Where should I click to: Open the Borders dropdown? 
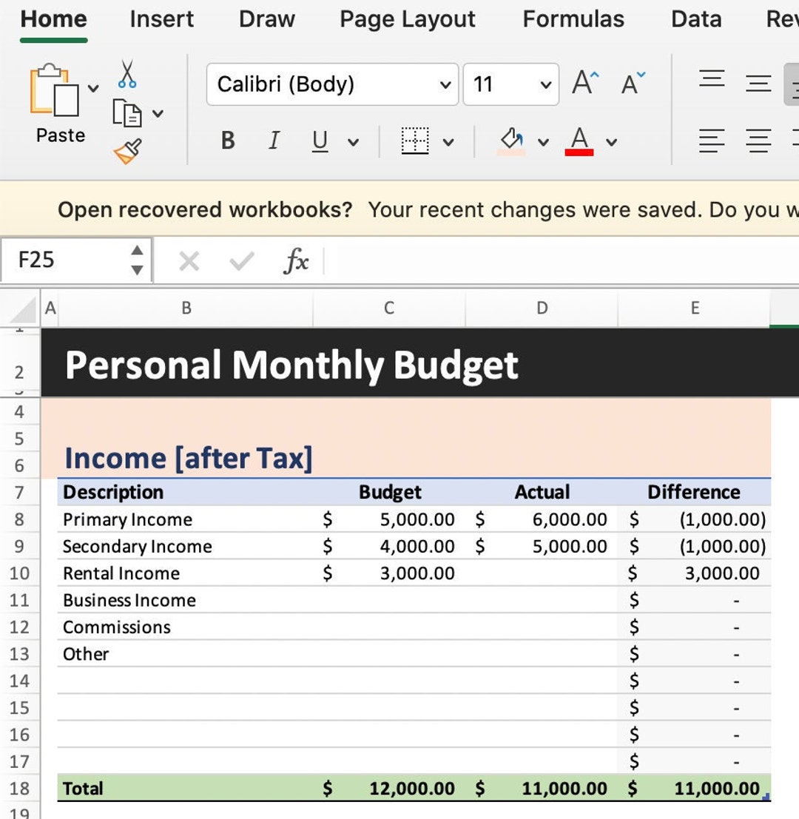click(447, 141)
